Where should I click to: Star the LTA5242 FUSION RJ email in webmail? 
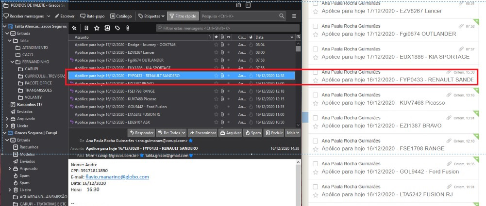pos(316,194)
